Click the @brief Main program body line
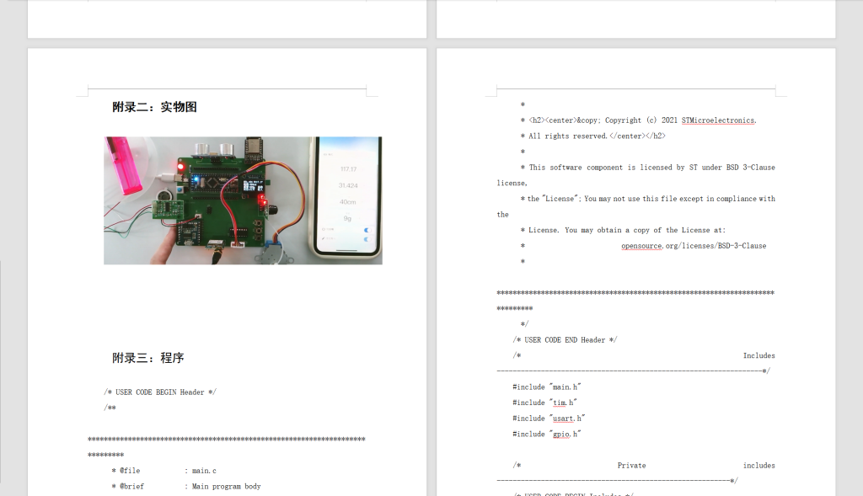Screen dimensions: 863x496 185,487
